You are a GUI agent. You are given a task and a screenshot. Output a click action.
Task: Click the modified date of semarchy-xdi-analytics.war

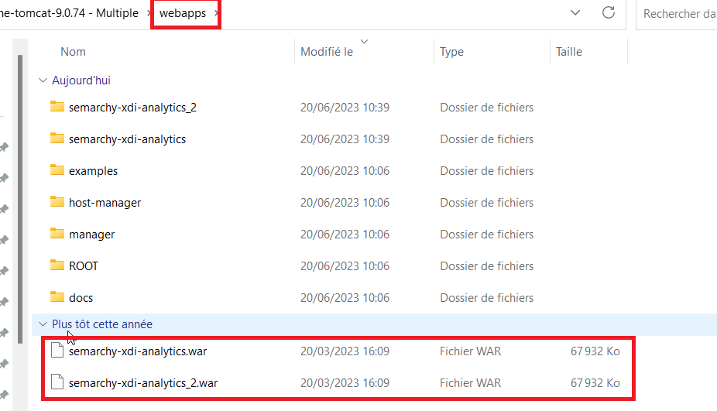click(x=345, y=351)
